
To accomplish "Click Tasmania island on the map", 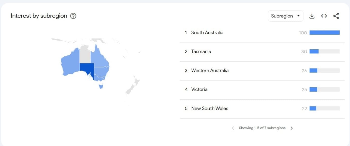I will [x=101, y=87].
